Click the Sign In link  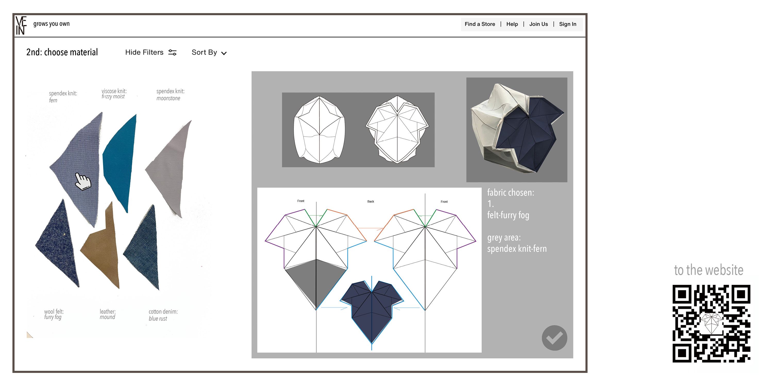(x=567, y=24)
